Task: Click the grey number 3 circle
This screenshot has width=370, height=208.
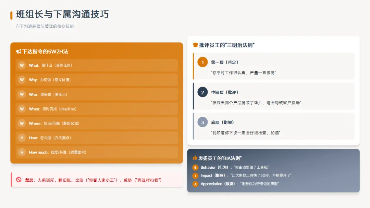Action: [202, 122]
